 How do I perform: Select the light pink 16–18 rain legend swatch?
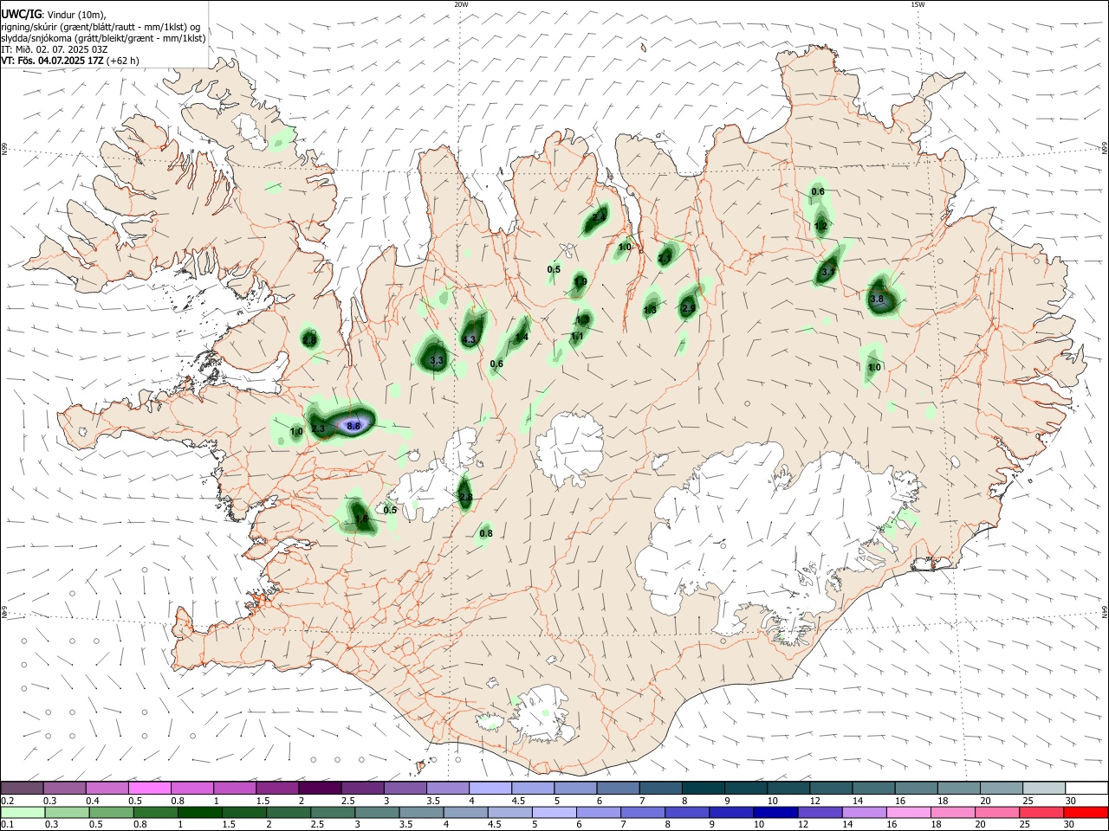coord(907,812)
